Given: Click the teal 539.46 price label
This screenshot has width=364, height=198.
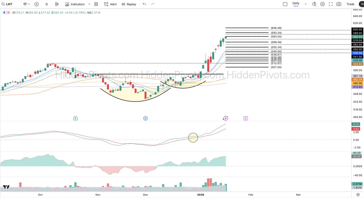Looking at the screenshot, I should pos(358,60).
